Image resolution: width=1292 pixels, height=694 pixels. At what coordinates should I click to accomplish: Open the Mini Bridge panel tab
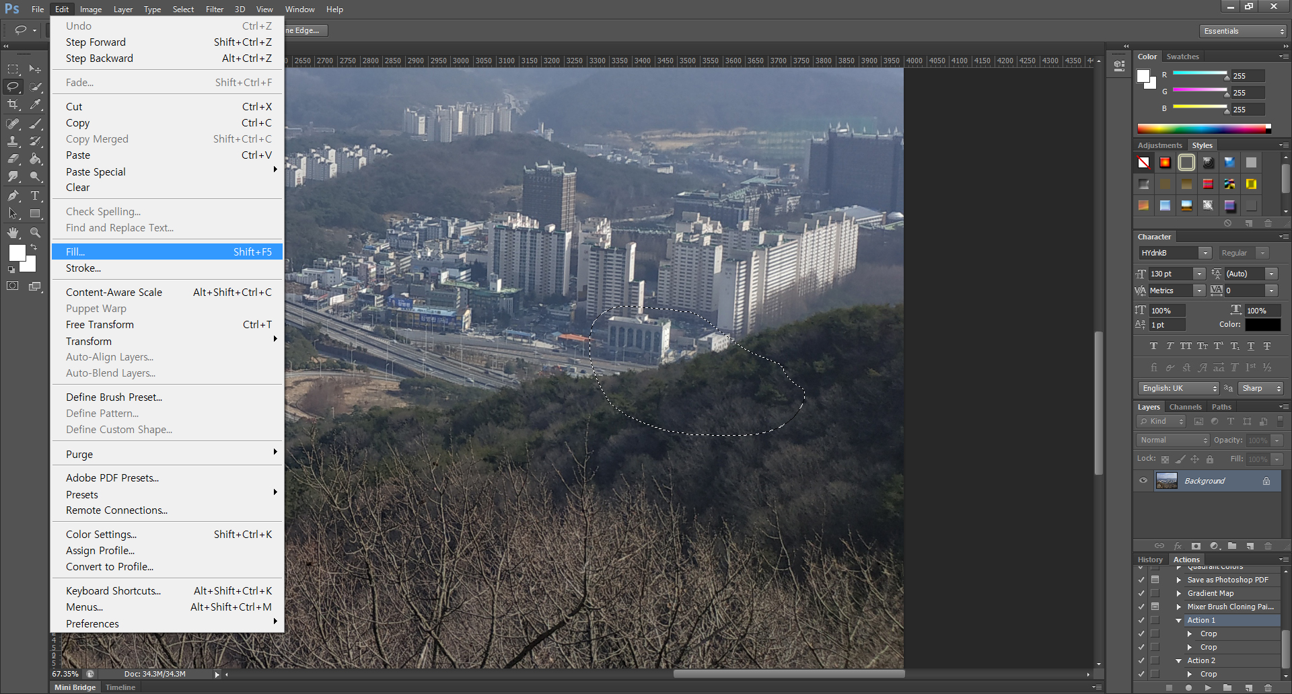point(75,687)
